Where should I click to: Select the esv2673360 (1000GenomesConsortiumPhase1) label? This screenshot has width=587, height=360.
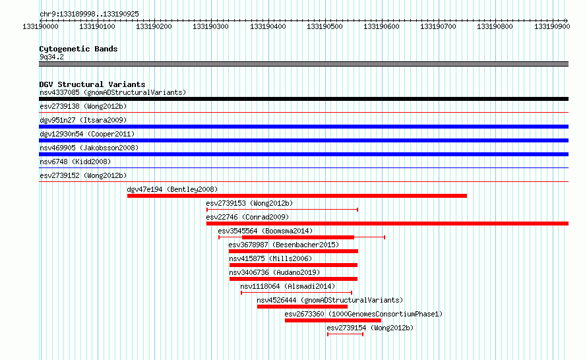(363, 314)
